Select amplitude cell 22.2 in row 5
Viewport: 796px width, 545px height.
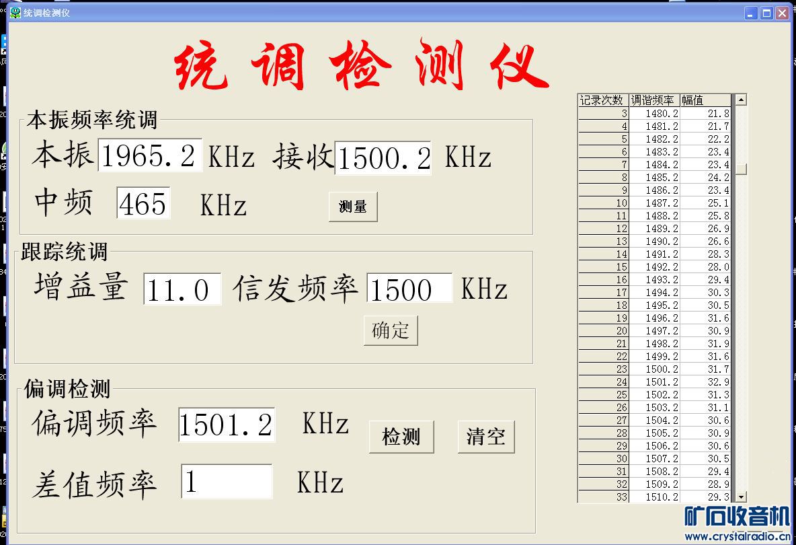pos(705,139)
